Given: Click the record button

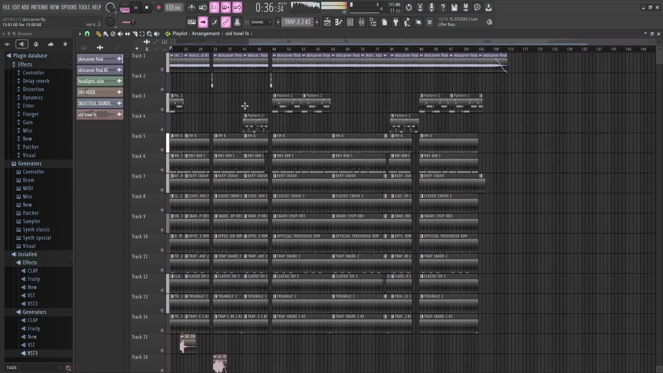Looking at the screenshot, I should (x=158, y=8).
